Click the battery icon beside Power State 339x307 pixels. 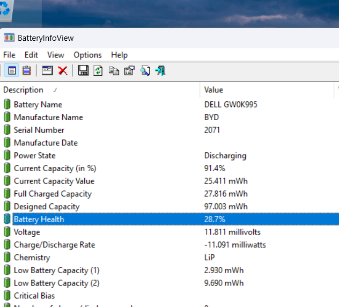pyautogui.click(x=7, y=155)
